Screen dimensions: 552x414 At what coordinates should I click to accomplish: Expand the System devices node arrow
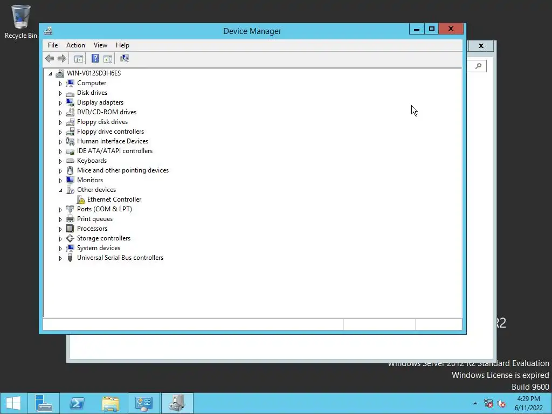[60, 249]
